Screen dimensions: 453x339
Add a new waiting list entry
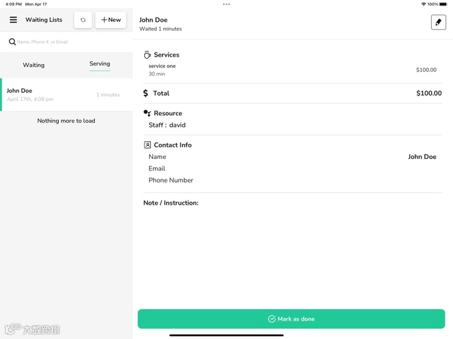[x=111, y=20]
